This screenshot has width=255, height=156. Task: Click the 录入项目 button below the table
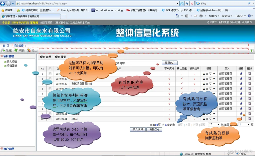(138, 129)
